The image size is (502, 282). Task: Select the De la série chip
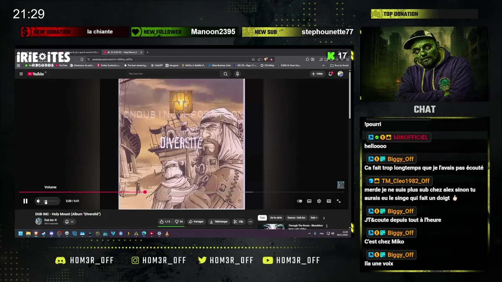(x=276, y=218)
